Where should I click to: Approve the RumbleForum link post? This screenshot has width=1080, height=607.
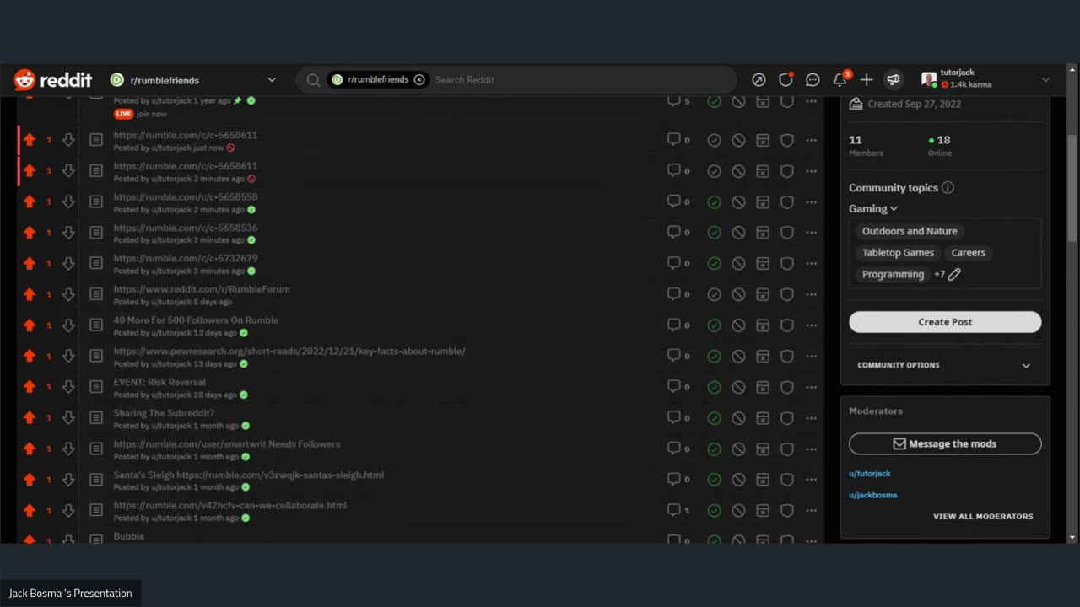715,294
